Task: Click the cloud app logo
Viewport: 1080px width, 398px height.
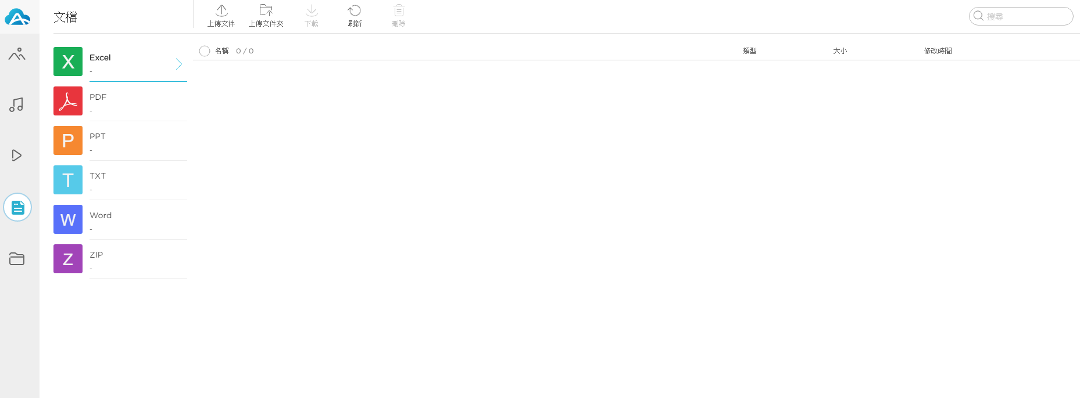Action: (x=17, y=17)
